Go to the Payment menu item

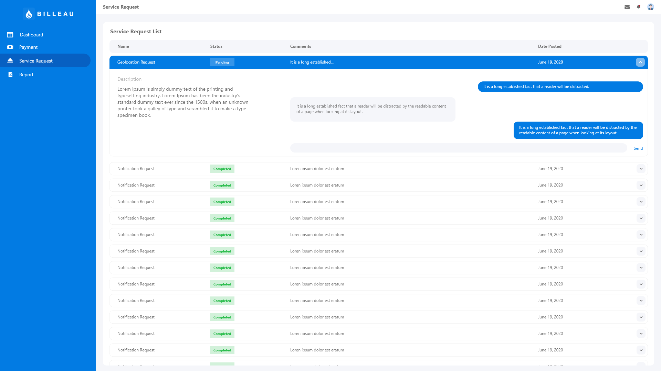coord(28,47)
